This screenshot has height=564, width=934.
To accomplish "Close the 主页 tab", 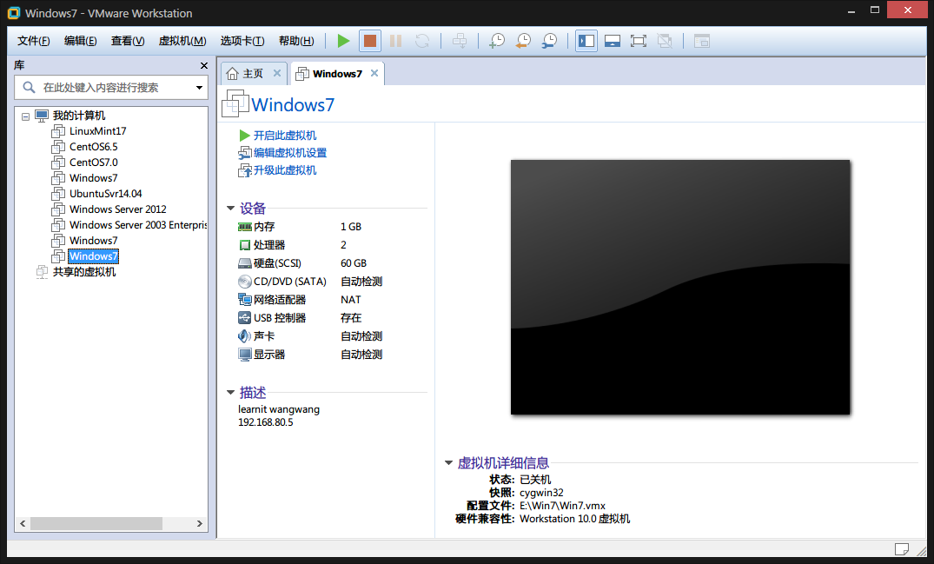I will (277, 73).
